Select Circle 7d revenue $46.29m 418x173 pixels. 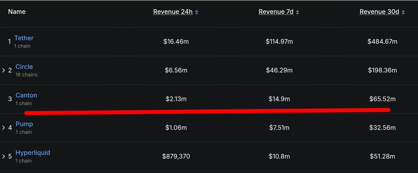point(279,70)
